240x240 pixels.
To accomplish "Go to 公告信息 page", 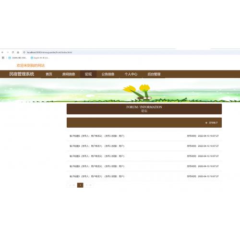I will (108, 74).
